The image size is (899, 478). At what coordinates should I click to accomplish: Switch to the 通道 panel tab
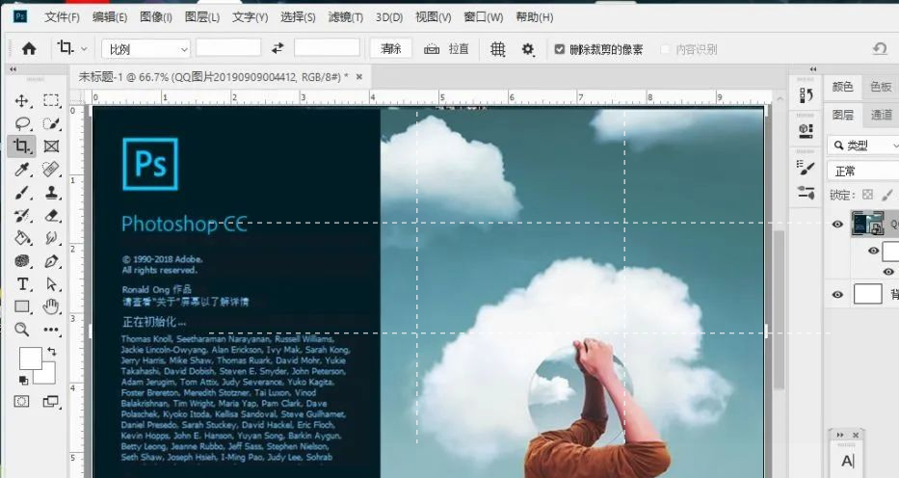point(881,115)
